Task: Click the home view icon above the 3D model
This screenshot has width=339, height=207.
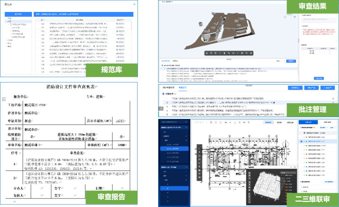Action: (x=285, y=17)
